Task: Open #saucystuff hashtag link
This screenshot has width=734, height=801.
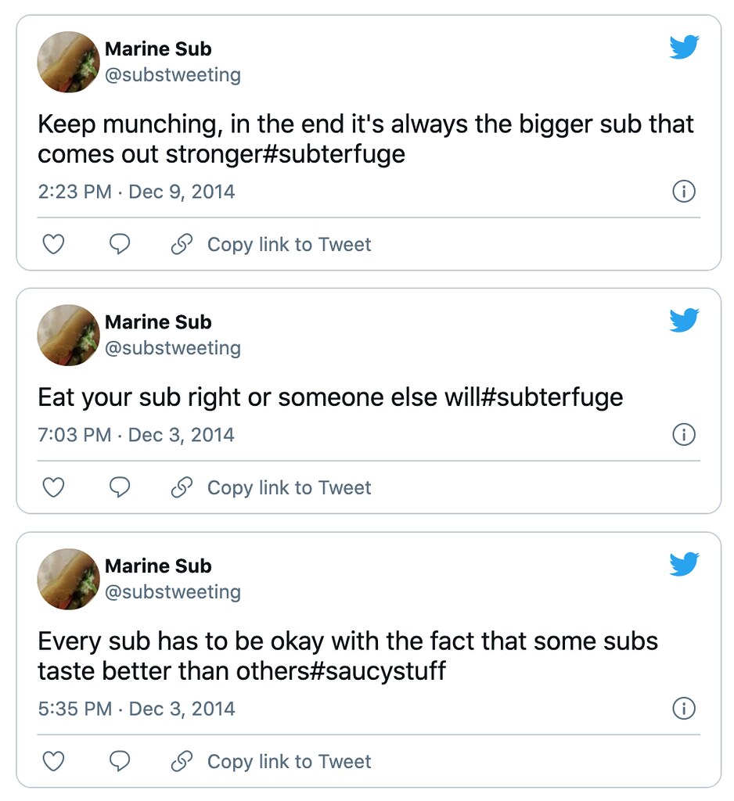Action: coord(378,670)
